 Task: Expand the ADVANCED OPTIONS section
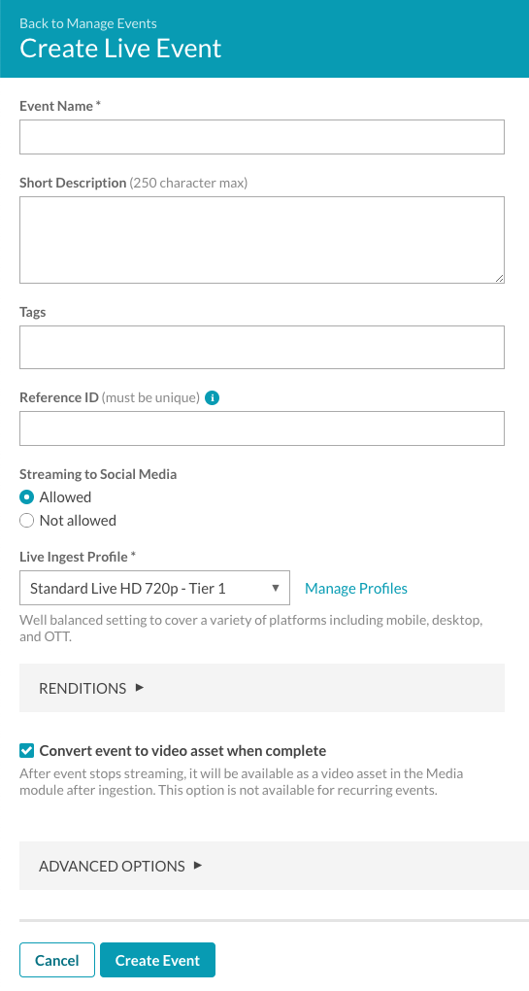274,866
